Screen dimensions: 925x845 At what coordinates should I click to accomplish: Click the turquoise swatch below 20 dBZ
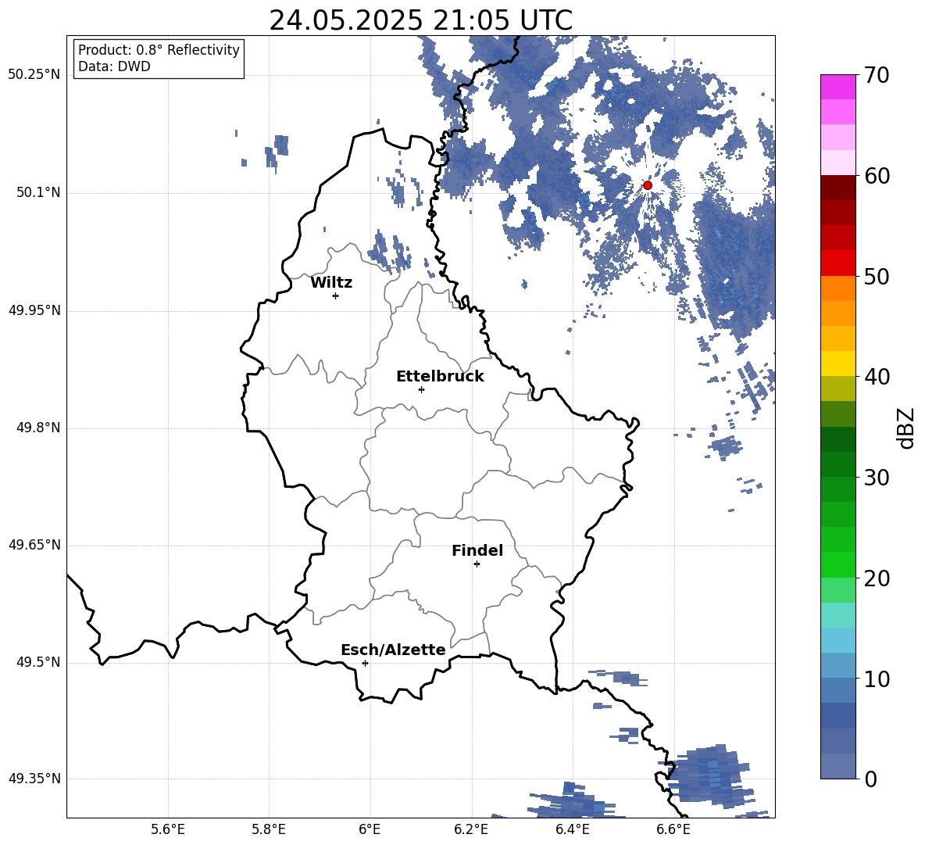pos(837,615)
